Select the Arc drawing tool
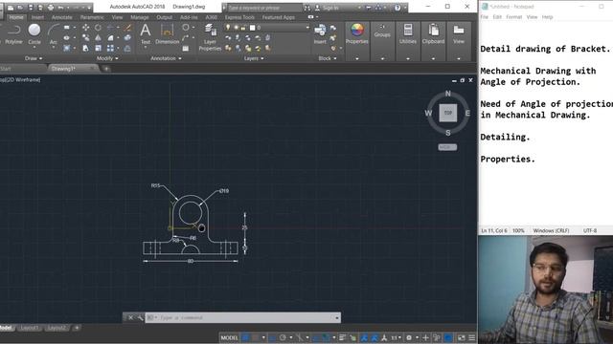The height and width of the screenshot is (344, 613). [54, 33]
